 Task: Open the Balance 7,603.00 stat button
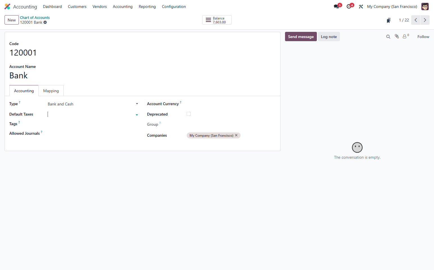pyautogui.click(x=217, y=20)
